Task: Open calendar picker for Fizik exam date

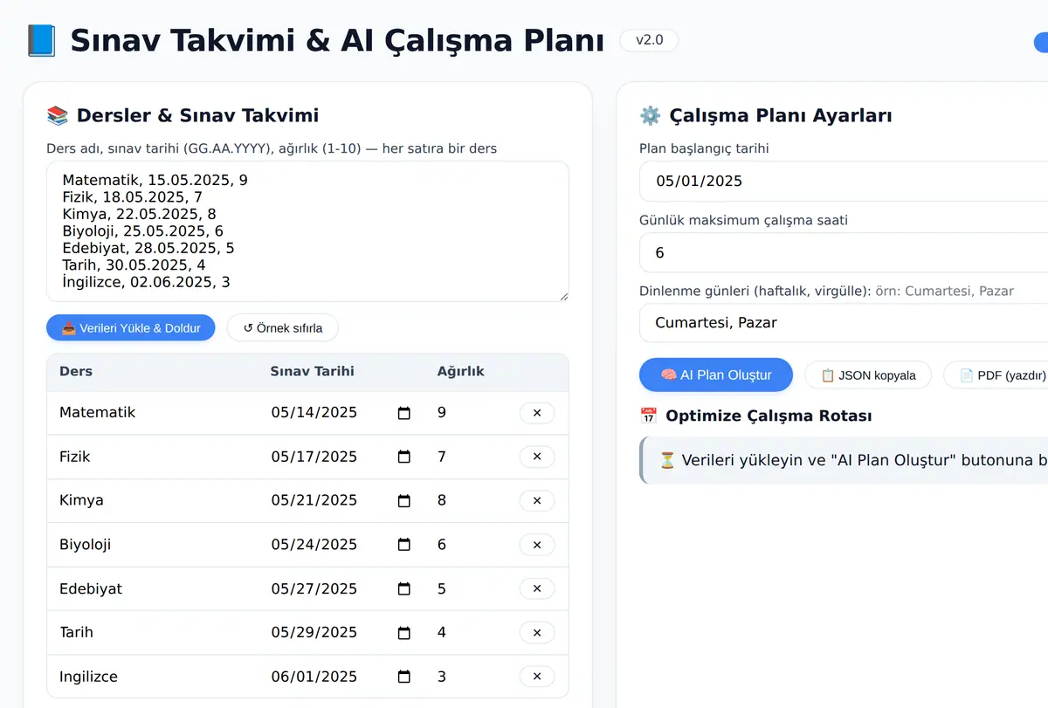Action: pyautogui.click(x=403, y=457)
